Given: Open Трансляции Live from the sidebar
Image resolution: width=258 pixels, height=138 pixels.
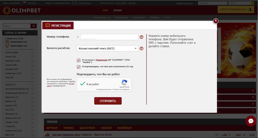Looking at the screenshot, I should point(19,46).
